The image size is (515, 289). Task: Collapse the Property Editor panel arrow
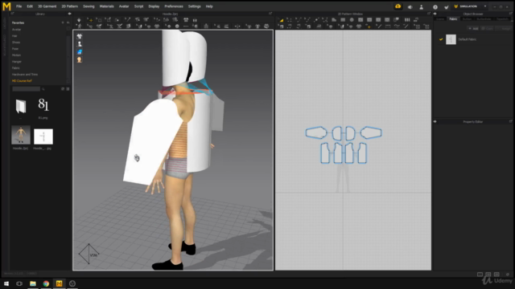pos(435,121)
